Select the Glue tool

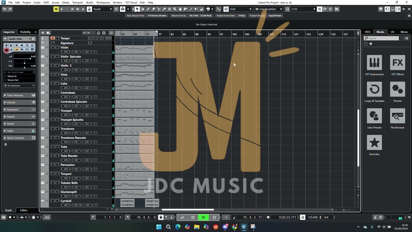click(x=164, y=9)
